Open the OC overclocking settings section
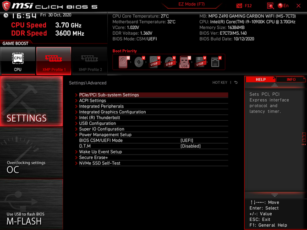This screenshot has width=307, height=230. click(32, 153)
